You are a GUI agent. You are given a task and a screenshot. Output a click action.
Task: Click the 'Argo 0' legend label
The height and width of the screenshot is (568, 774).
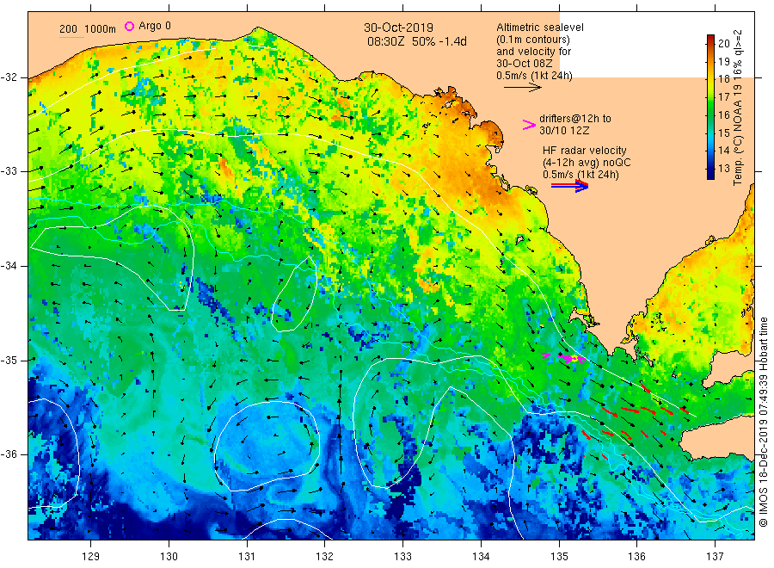(155, 26)
